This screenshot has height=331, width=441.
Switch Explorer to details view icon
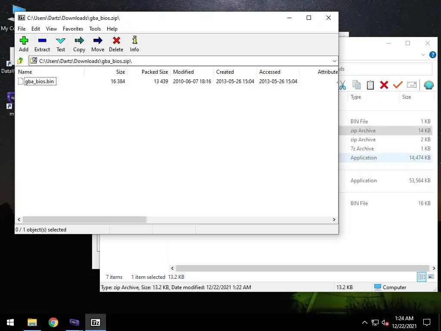422,277
